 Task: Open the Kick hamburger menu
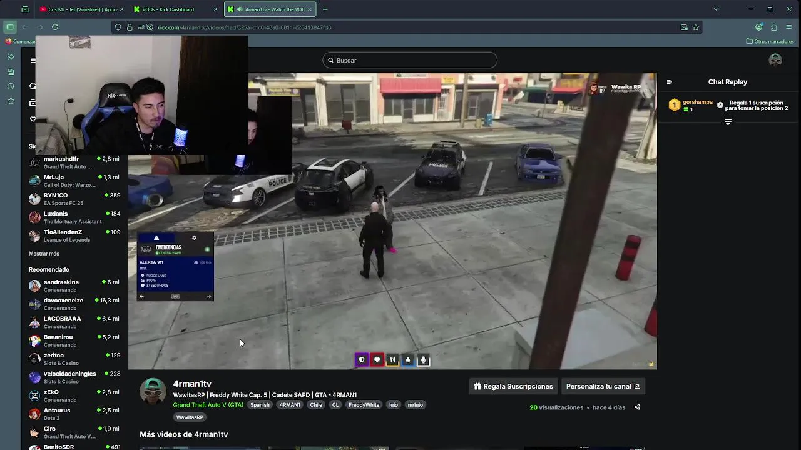click(33, 60)
